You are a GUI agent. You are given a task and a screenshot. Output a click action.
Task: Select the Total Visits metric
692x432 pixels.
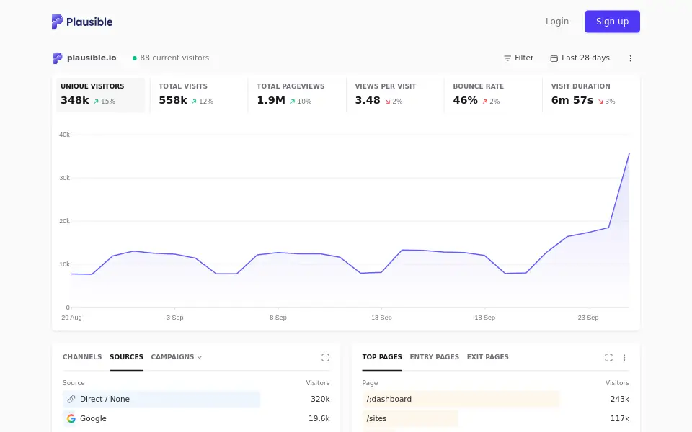199,95
